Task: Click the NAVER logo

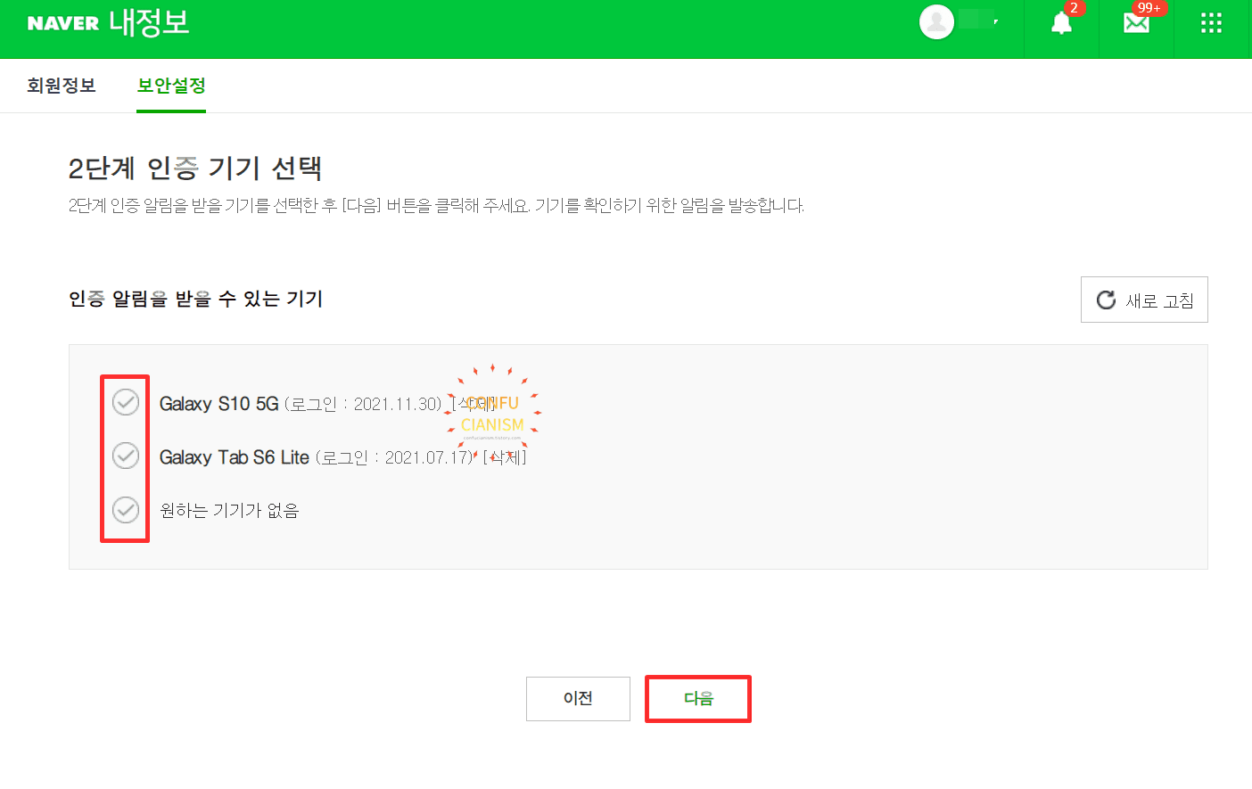Action: [x=63, y=23]
